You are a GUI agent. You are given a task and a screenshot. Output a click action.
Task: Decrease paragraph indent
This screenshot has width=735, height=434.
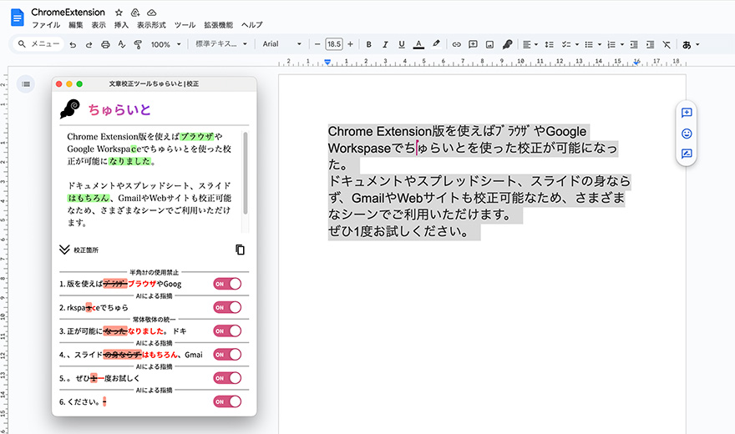tap(634, 44)
